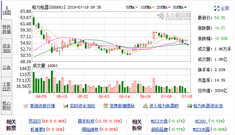
Task: Switch to the 个股日历 tab
Action: (x=7, y=86)
